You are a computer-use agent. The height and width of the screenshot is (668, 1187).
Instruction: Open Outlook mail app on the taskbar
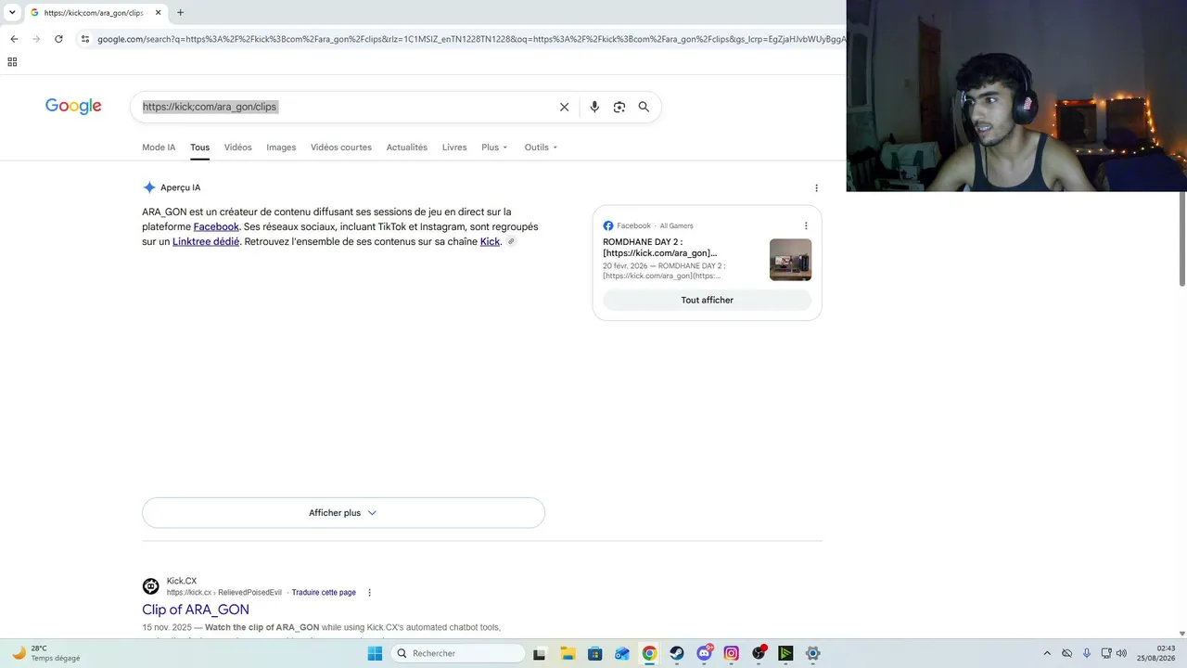(x=622, y=653)
